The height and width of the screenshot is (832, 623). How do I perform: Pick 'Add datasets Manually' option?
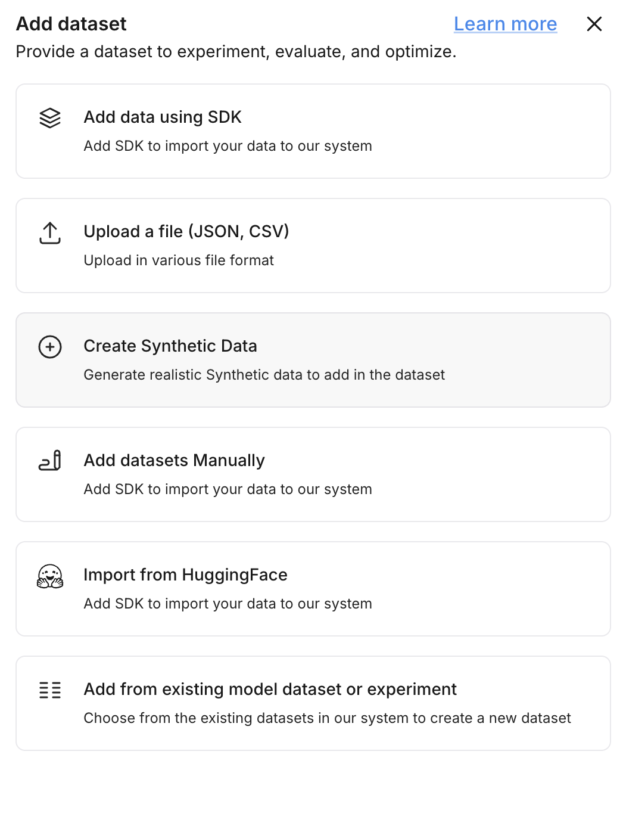[x=174, y=460]
